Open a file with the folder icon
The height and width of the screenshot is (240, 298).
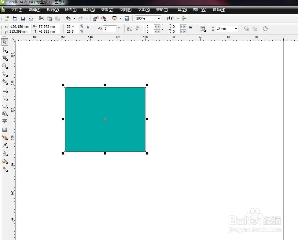(15, 18)
